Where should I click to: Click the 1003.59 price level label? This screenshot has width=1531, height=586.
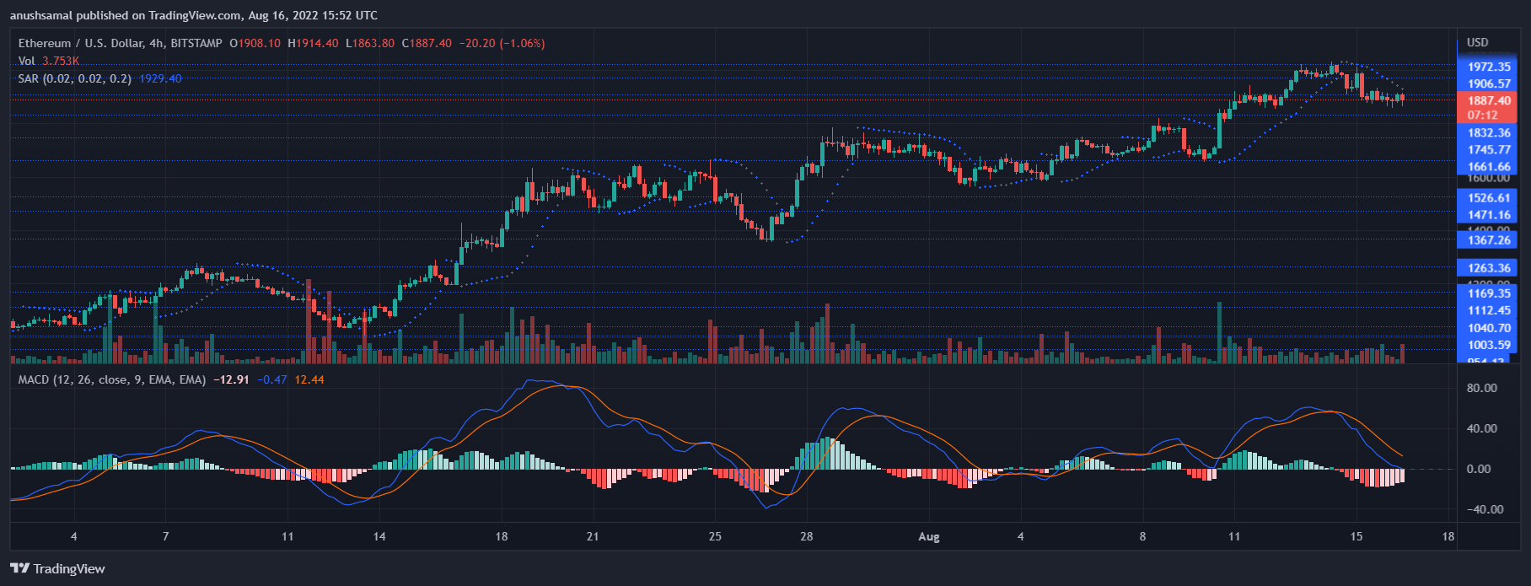pos(1488,345)
